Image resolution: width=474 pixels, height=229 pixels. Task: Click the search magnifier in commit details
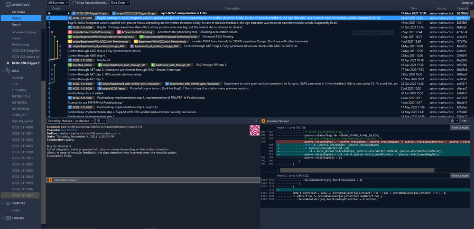256,120
